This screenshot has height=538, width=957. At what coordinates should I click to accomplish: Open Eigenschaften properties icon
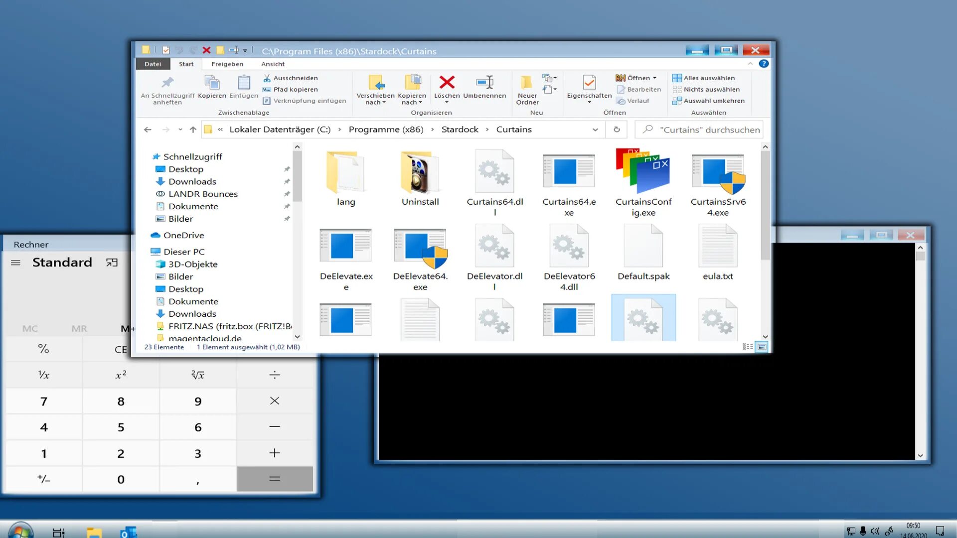tap(589, 83)
